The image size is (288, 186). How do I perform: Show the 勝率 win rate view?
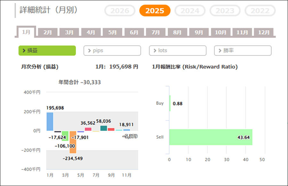(243, 50)
